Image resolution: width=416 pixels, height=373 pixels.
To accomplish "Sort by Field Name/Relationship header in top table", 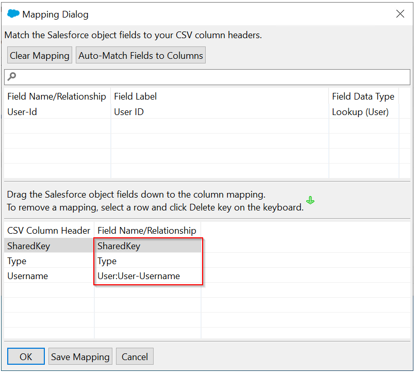I will pos(57,96).
